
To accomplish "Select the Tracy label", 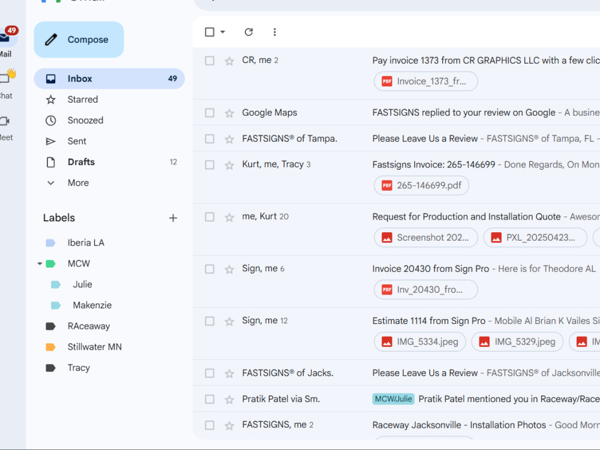I will (x=79, y=368).
